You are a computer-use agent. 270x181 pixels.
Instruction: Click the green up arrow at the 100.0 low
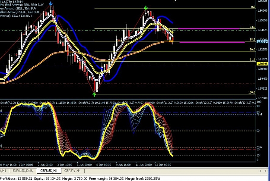coord(94,94)
